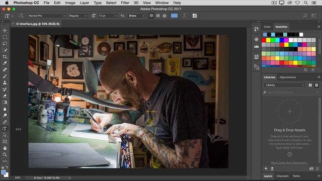Image resolution: width=322 pixels, height=181 pixels.
Task: Select the Hand tool
Action: (x=5, y=148)
